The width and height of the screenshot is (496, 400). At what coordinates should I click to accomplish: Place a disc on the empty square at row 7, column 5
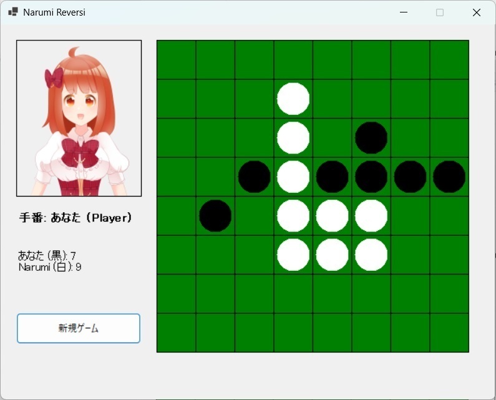pos(332,294)
